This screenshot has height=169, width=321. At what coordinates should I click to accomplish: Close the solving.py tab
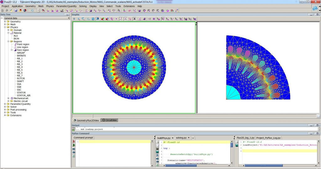[189, 138]
